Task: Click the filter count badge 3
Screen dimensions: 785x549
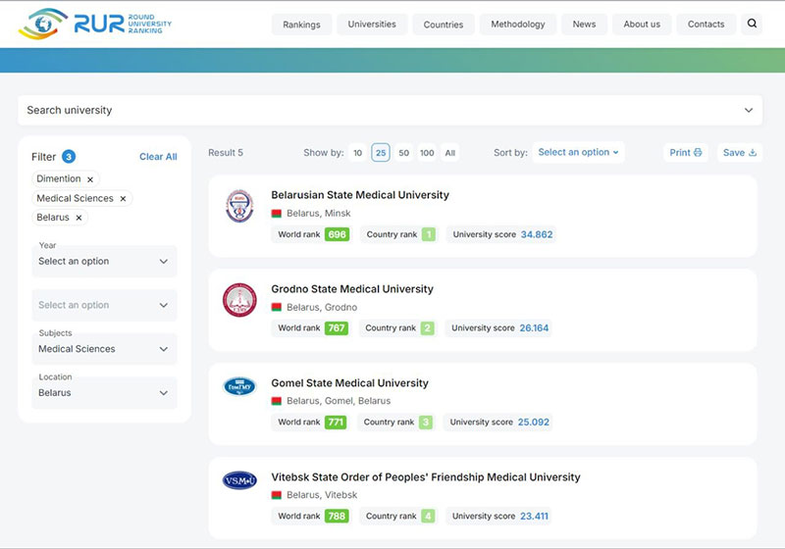Action: click(x=69, y=157)
